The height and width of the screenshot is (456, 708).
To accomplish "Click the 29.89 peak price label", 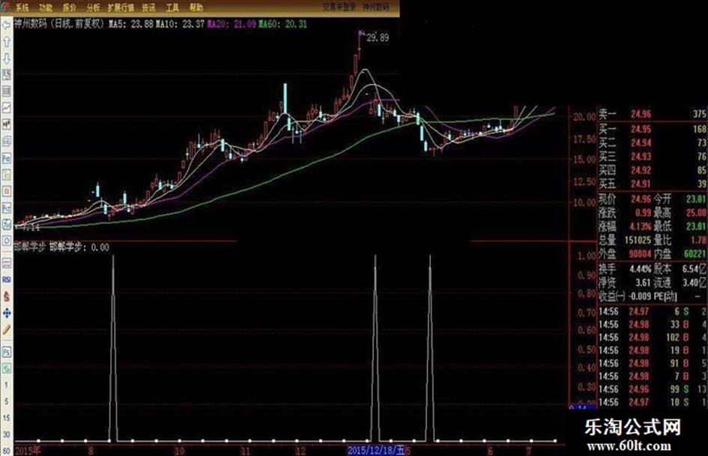I will pyautogui.click(x=378, y=38).
